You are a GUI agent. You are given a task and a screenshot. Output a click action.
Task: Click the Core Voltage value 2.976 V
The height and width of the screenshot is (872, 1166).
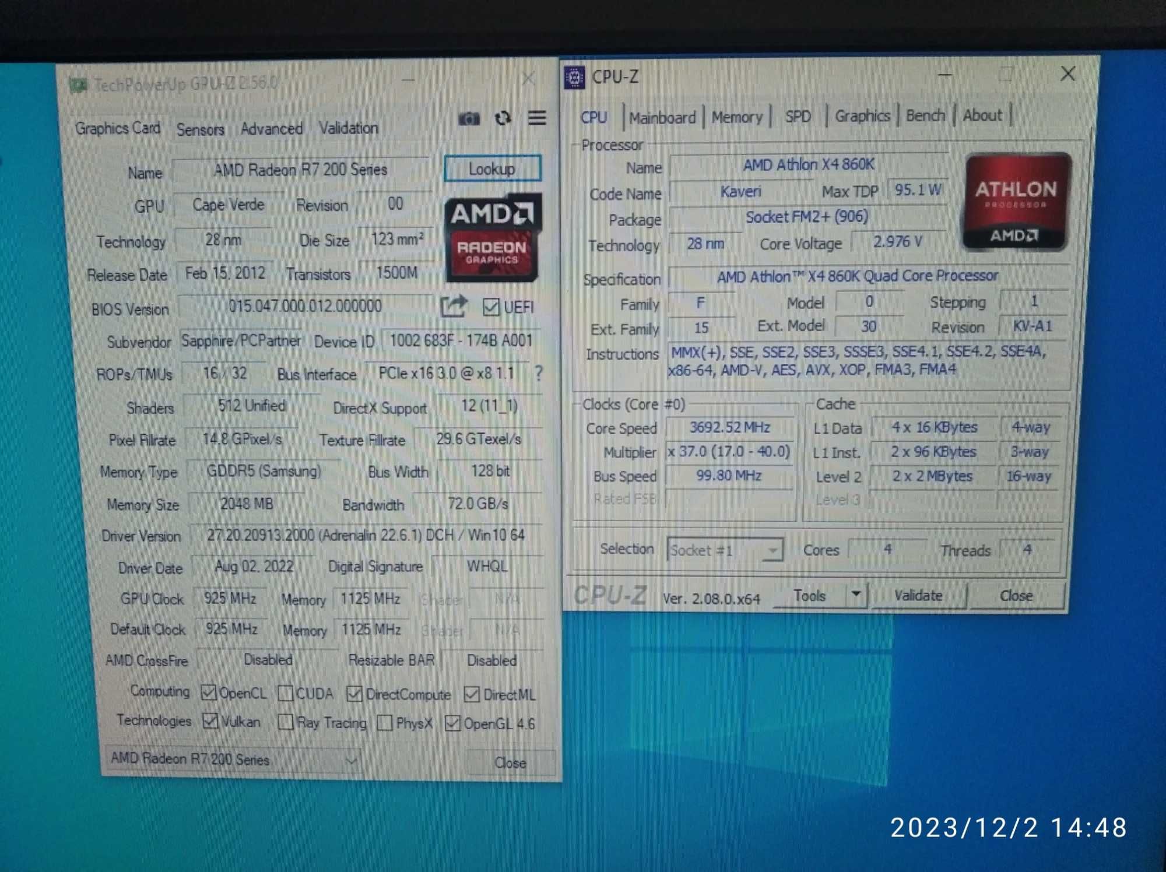click(x=898, y=241)
